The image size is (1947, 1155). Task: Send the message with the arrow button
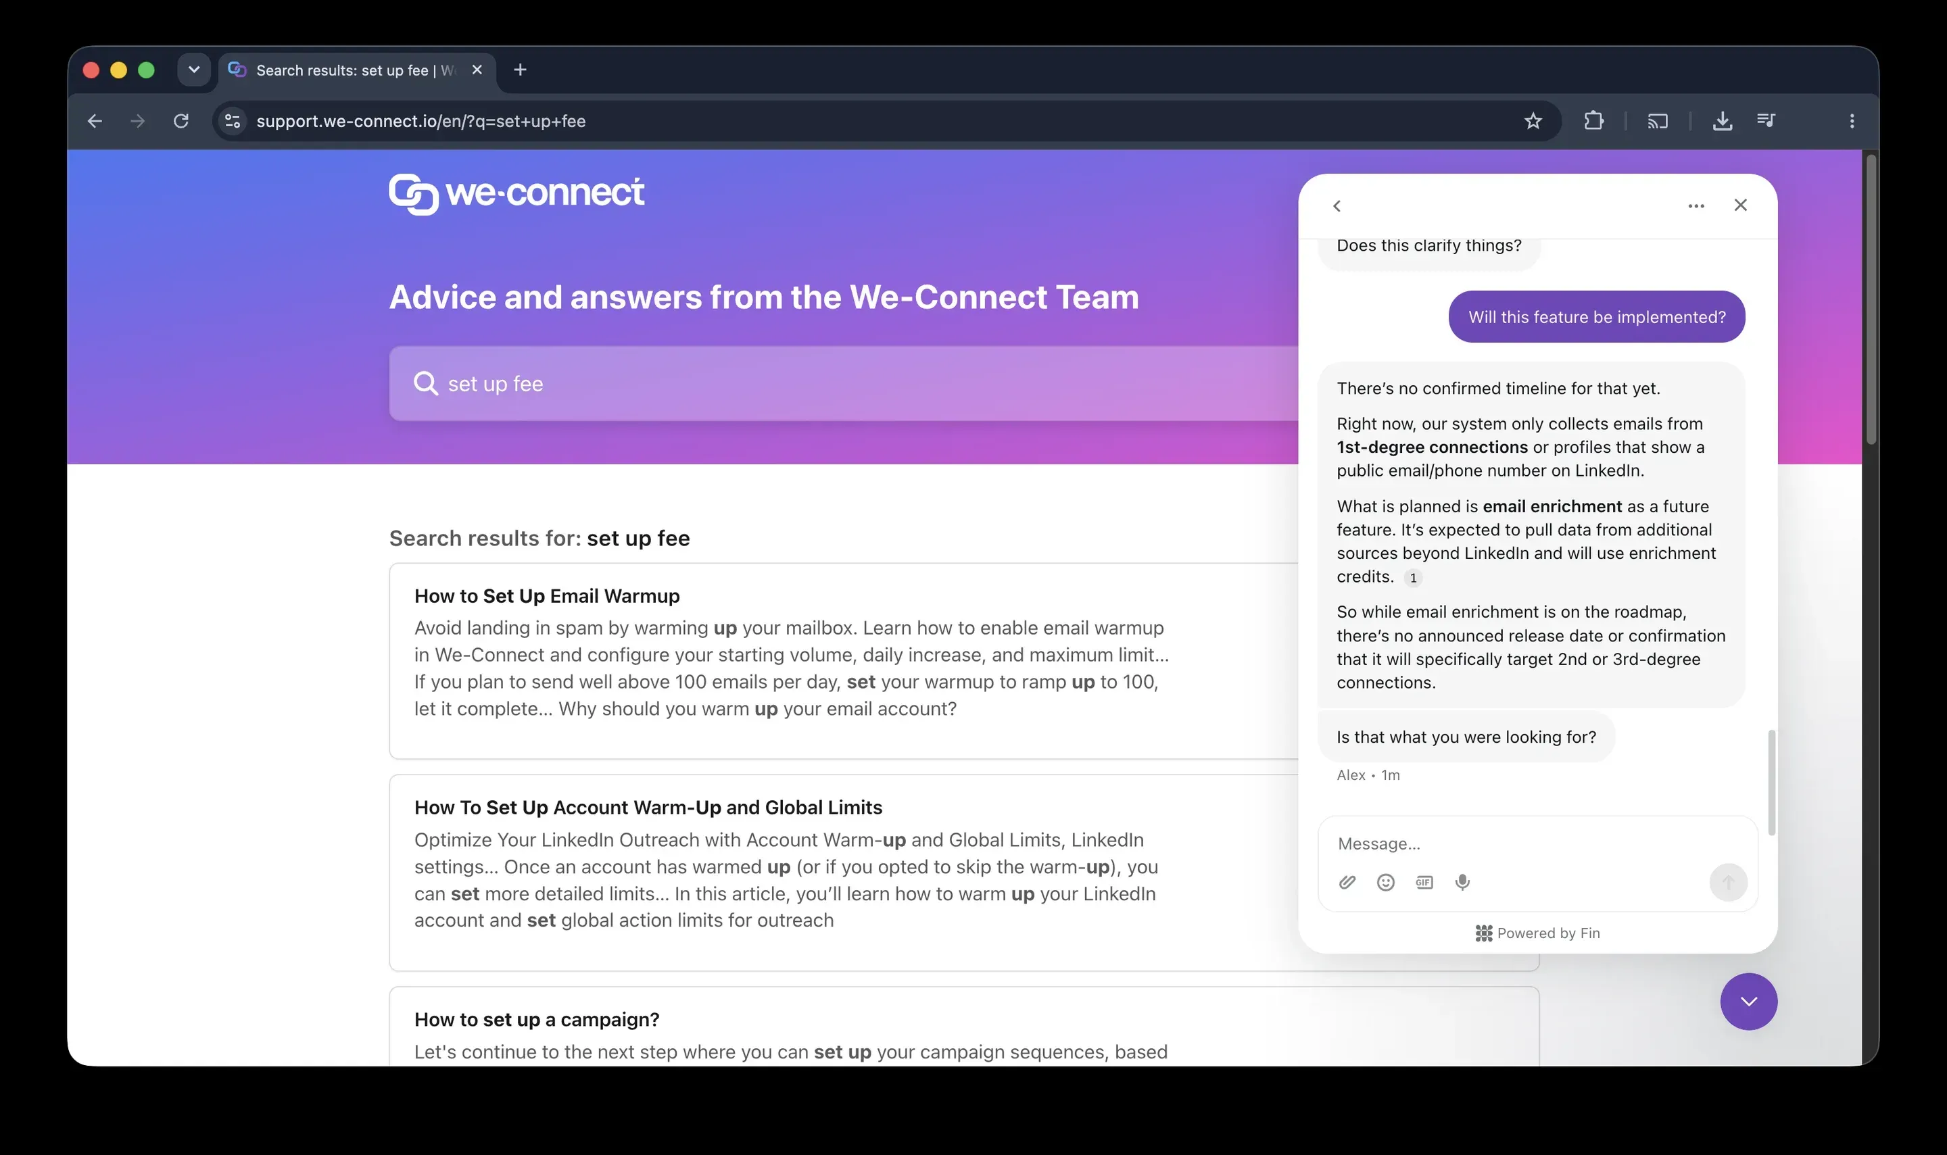[x=1727, y=882]
